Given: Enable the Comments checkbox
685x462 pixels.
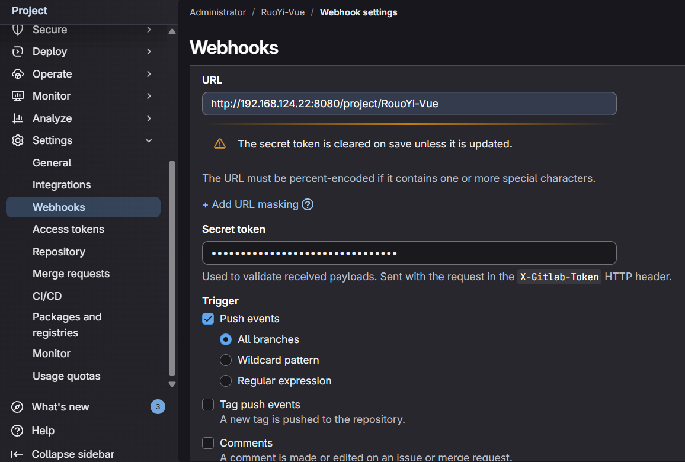Looking at the screenshot, I should [208, 443].
